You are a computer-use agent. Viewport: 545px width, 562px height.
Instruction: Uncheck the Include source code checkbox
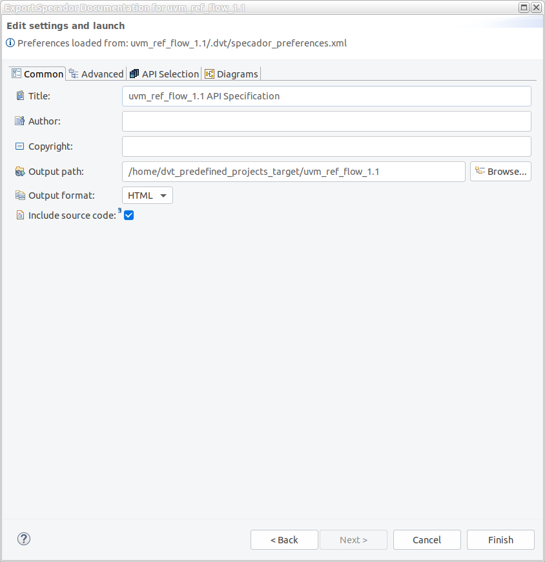point(129,216)
